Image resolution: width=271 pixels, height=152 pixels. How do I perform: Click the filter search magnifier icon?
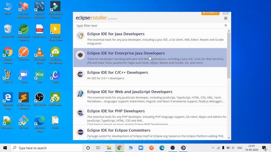click(x=226, y=25)
